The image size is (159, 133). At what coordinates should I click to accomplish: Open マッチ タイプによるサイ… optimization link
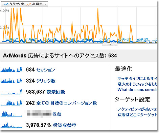pos(137,79)
